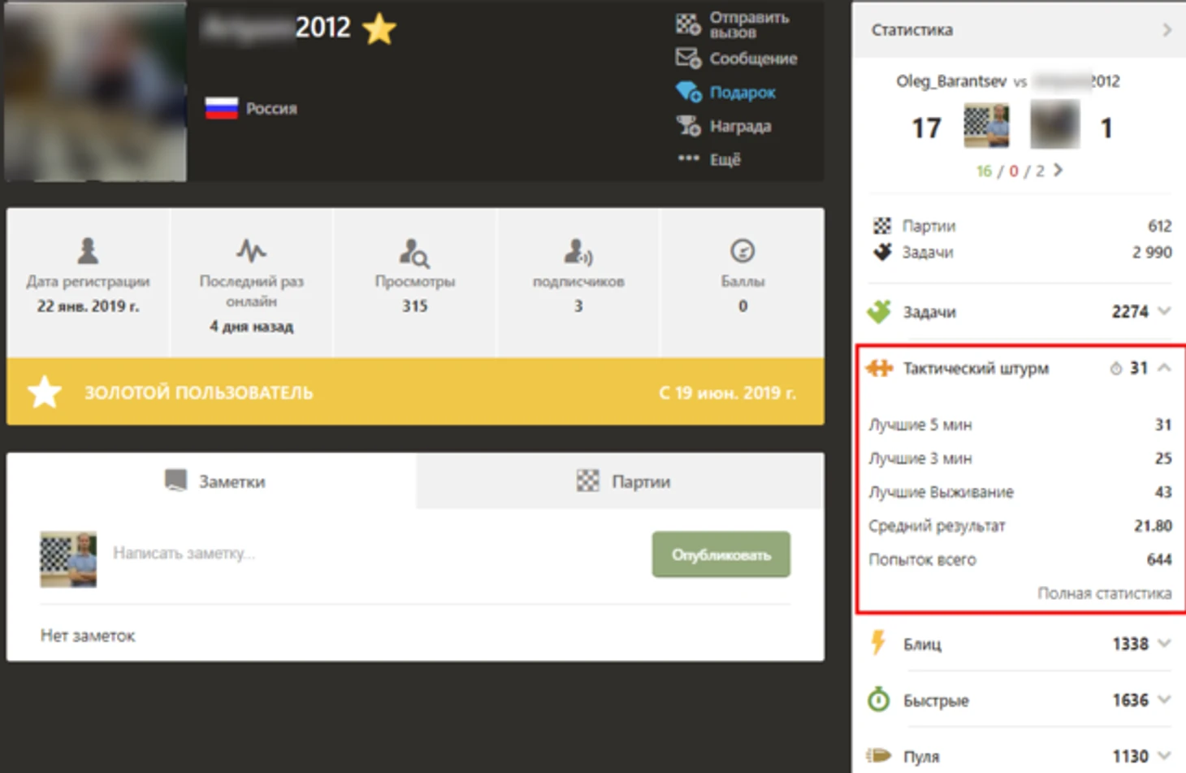The image size is (1186, 773).
Task: Expand the Пуля 1130 rating section
Action: coord(1165,756)
